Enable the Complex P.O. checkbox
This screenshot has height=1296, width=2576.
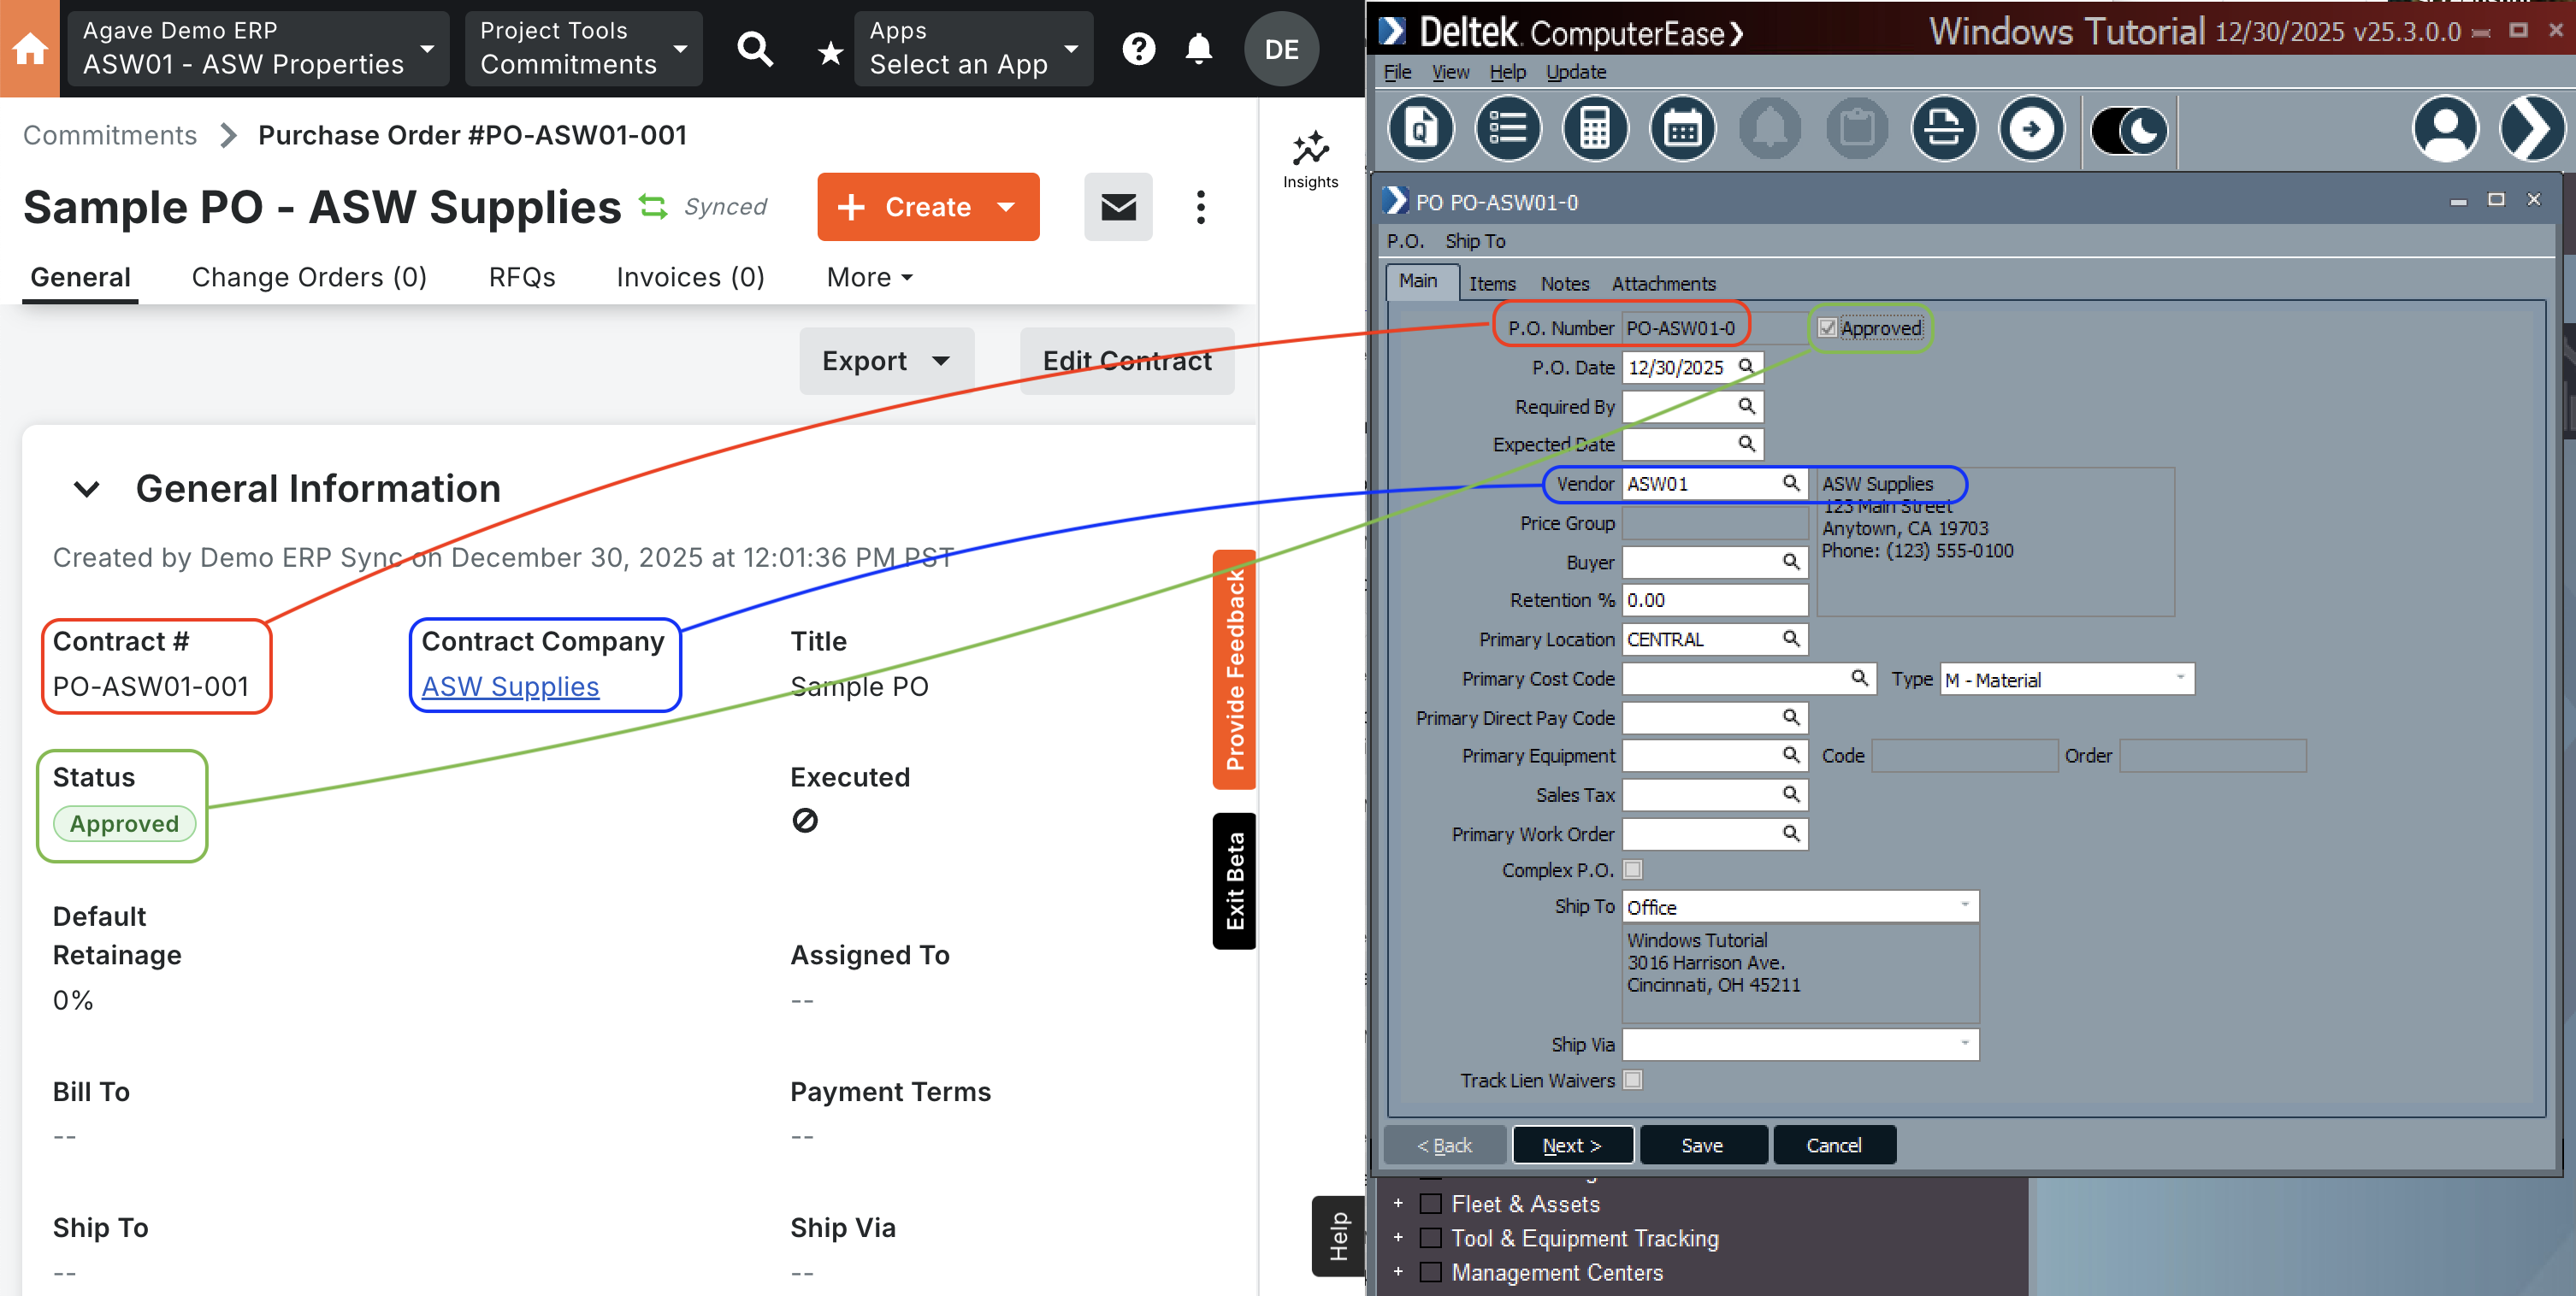click(x=1632, y=869)
